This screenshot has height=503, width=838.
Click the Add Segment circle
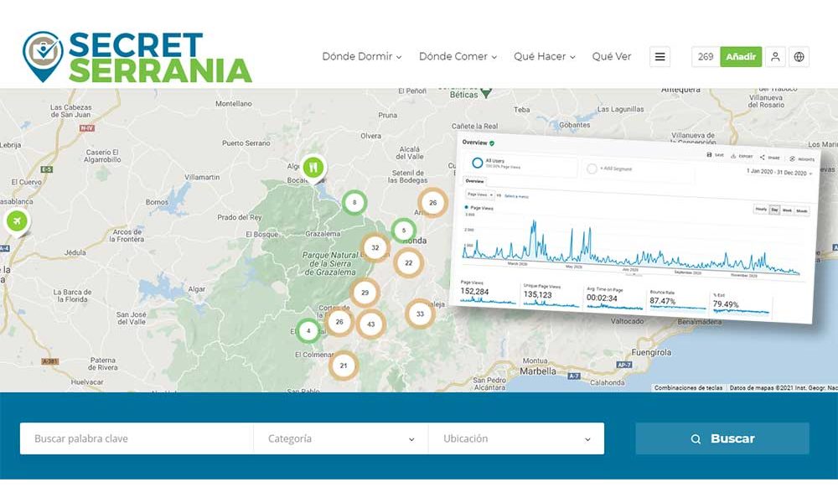[x=592, y=169]
